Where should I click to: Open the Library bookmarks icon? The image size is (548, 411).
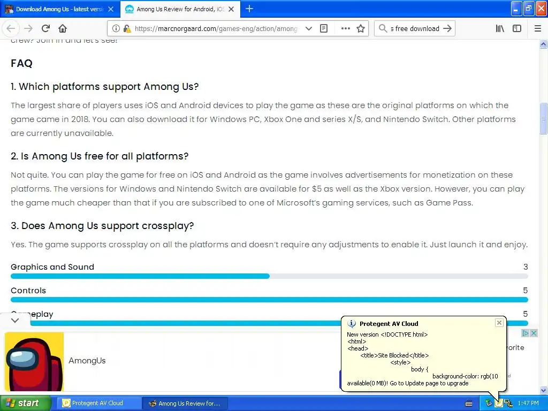coord(500,29)
